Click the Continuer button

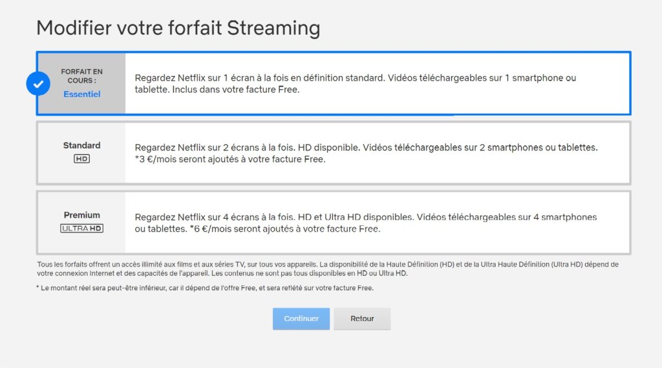click(x=301, y=319)
